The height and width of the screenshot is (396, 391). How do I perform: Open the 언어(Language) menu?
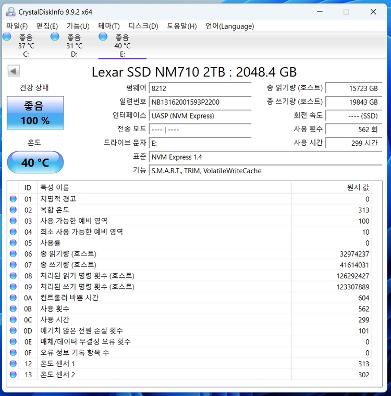229,26
